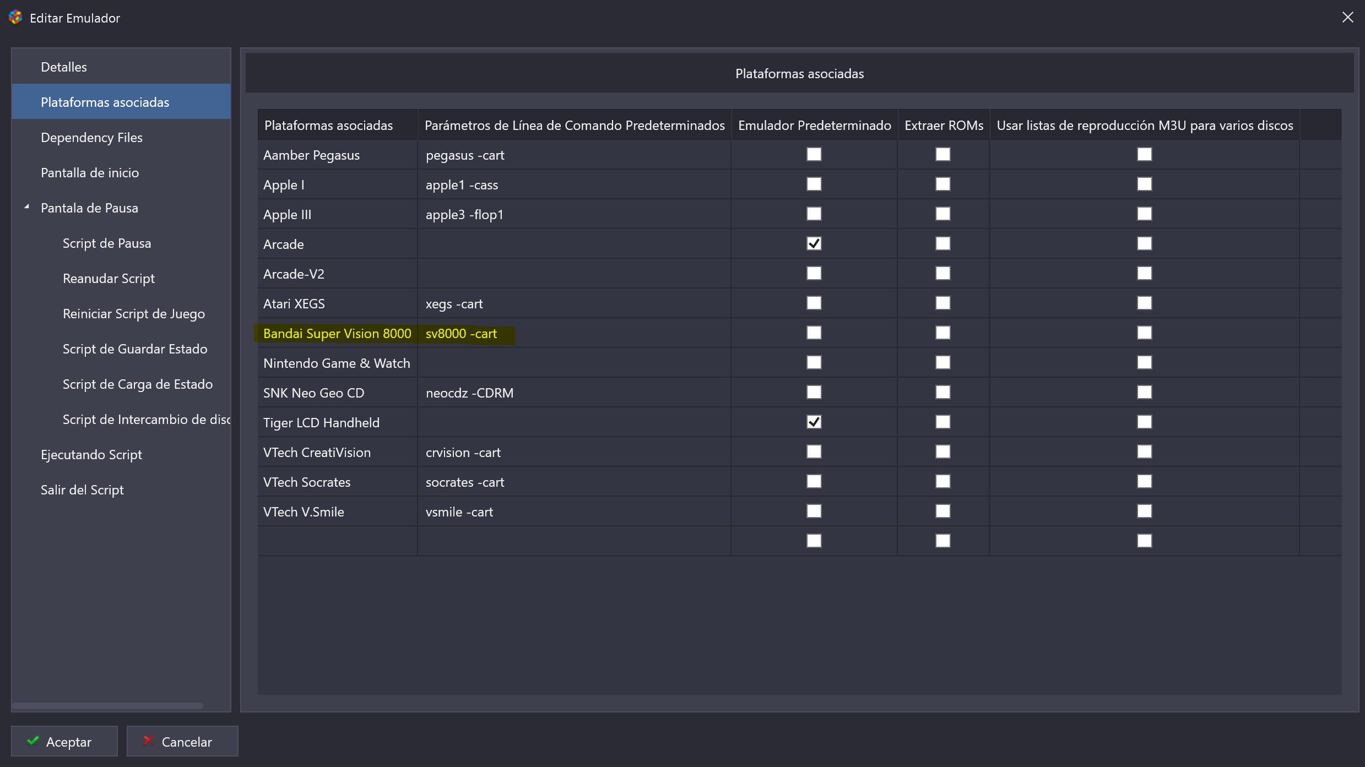Image resolution: width=1365 pixels, height=767 pixels.
Task: Open the Detalles section
Action: click(x=64, y=67)
